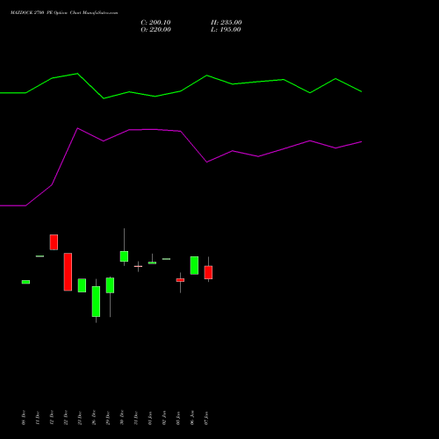Click the 30 Dec date label
This screenshot has height=439, width=439.
pyautogui.click(x=122, y=417)
